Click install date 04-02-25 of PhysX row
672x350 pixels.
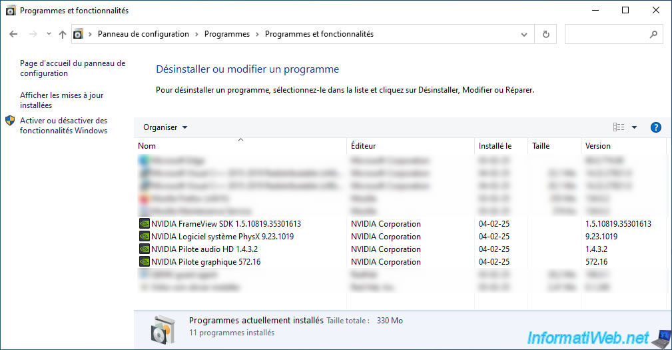[494, 237]
